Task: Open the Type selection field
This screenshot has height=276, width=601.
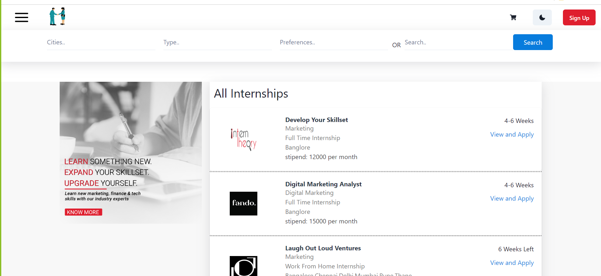Action: pos(217,42)
